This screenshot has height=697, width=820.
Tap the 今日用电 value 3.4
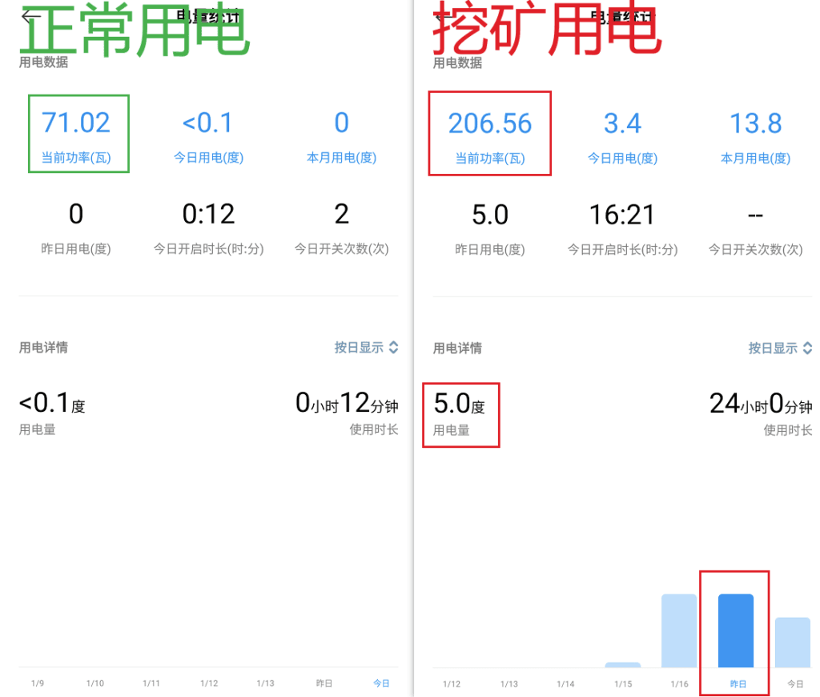tap(623, 122)
